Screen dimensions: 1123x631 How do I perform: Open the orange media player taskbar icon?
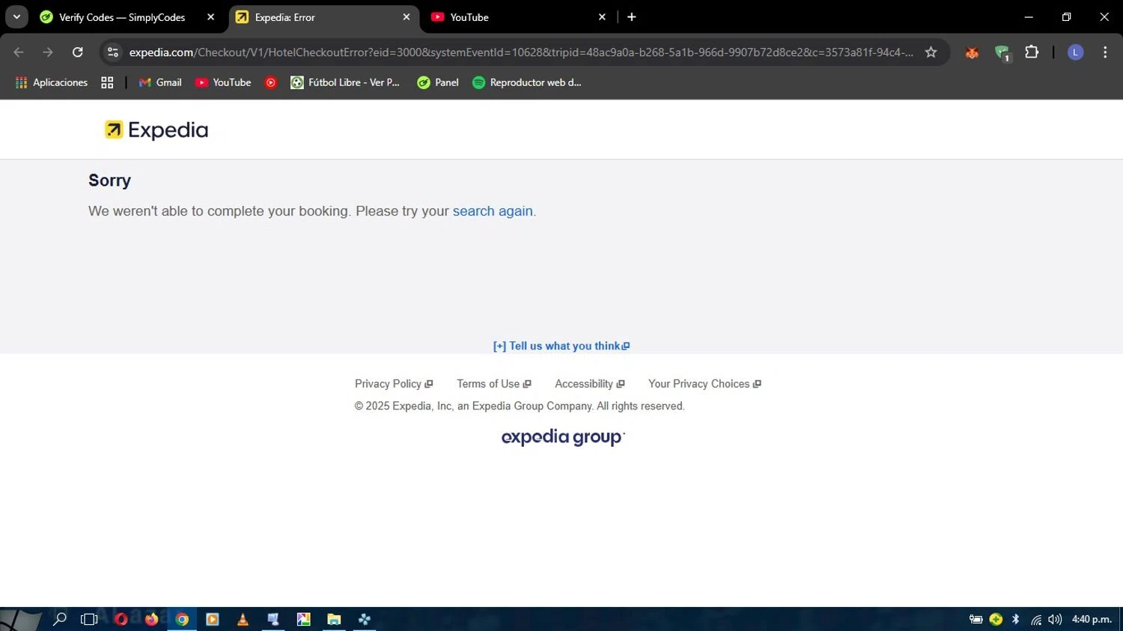coord(213,619)
